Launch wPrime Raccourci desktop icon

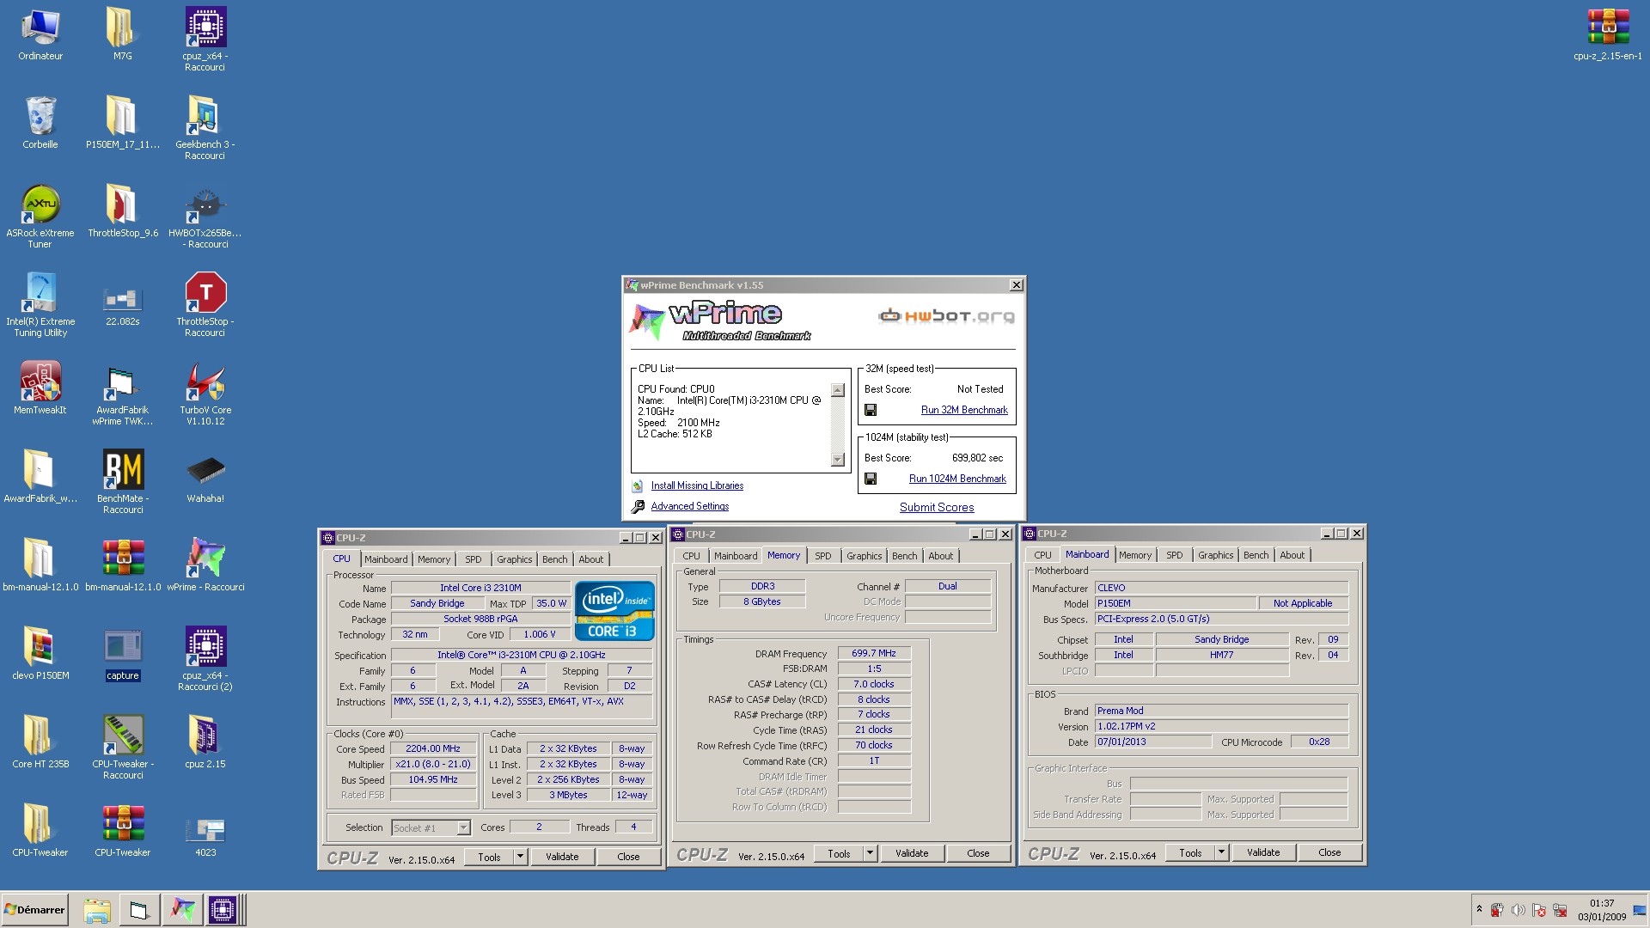(205, 565)
